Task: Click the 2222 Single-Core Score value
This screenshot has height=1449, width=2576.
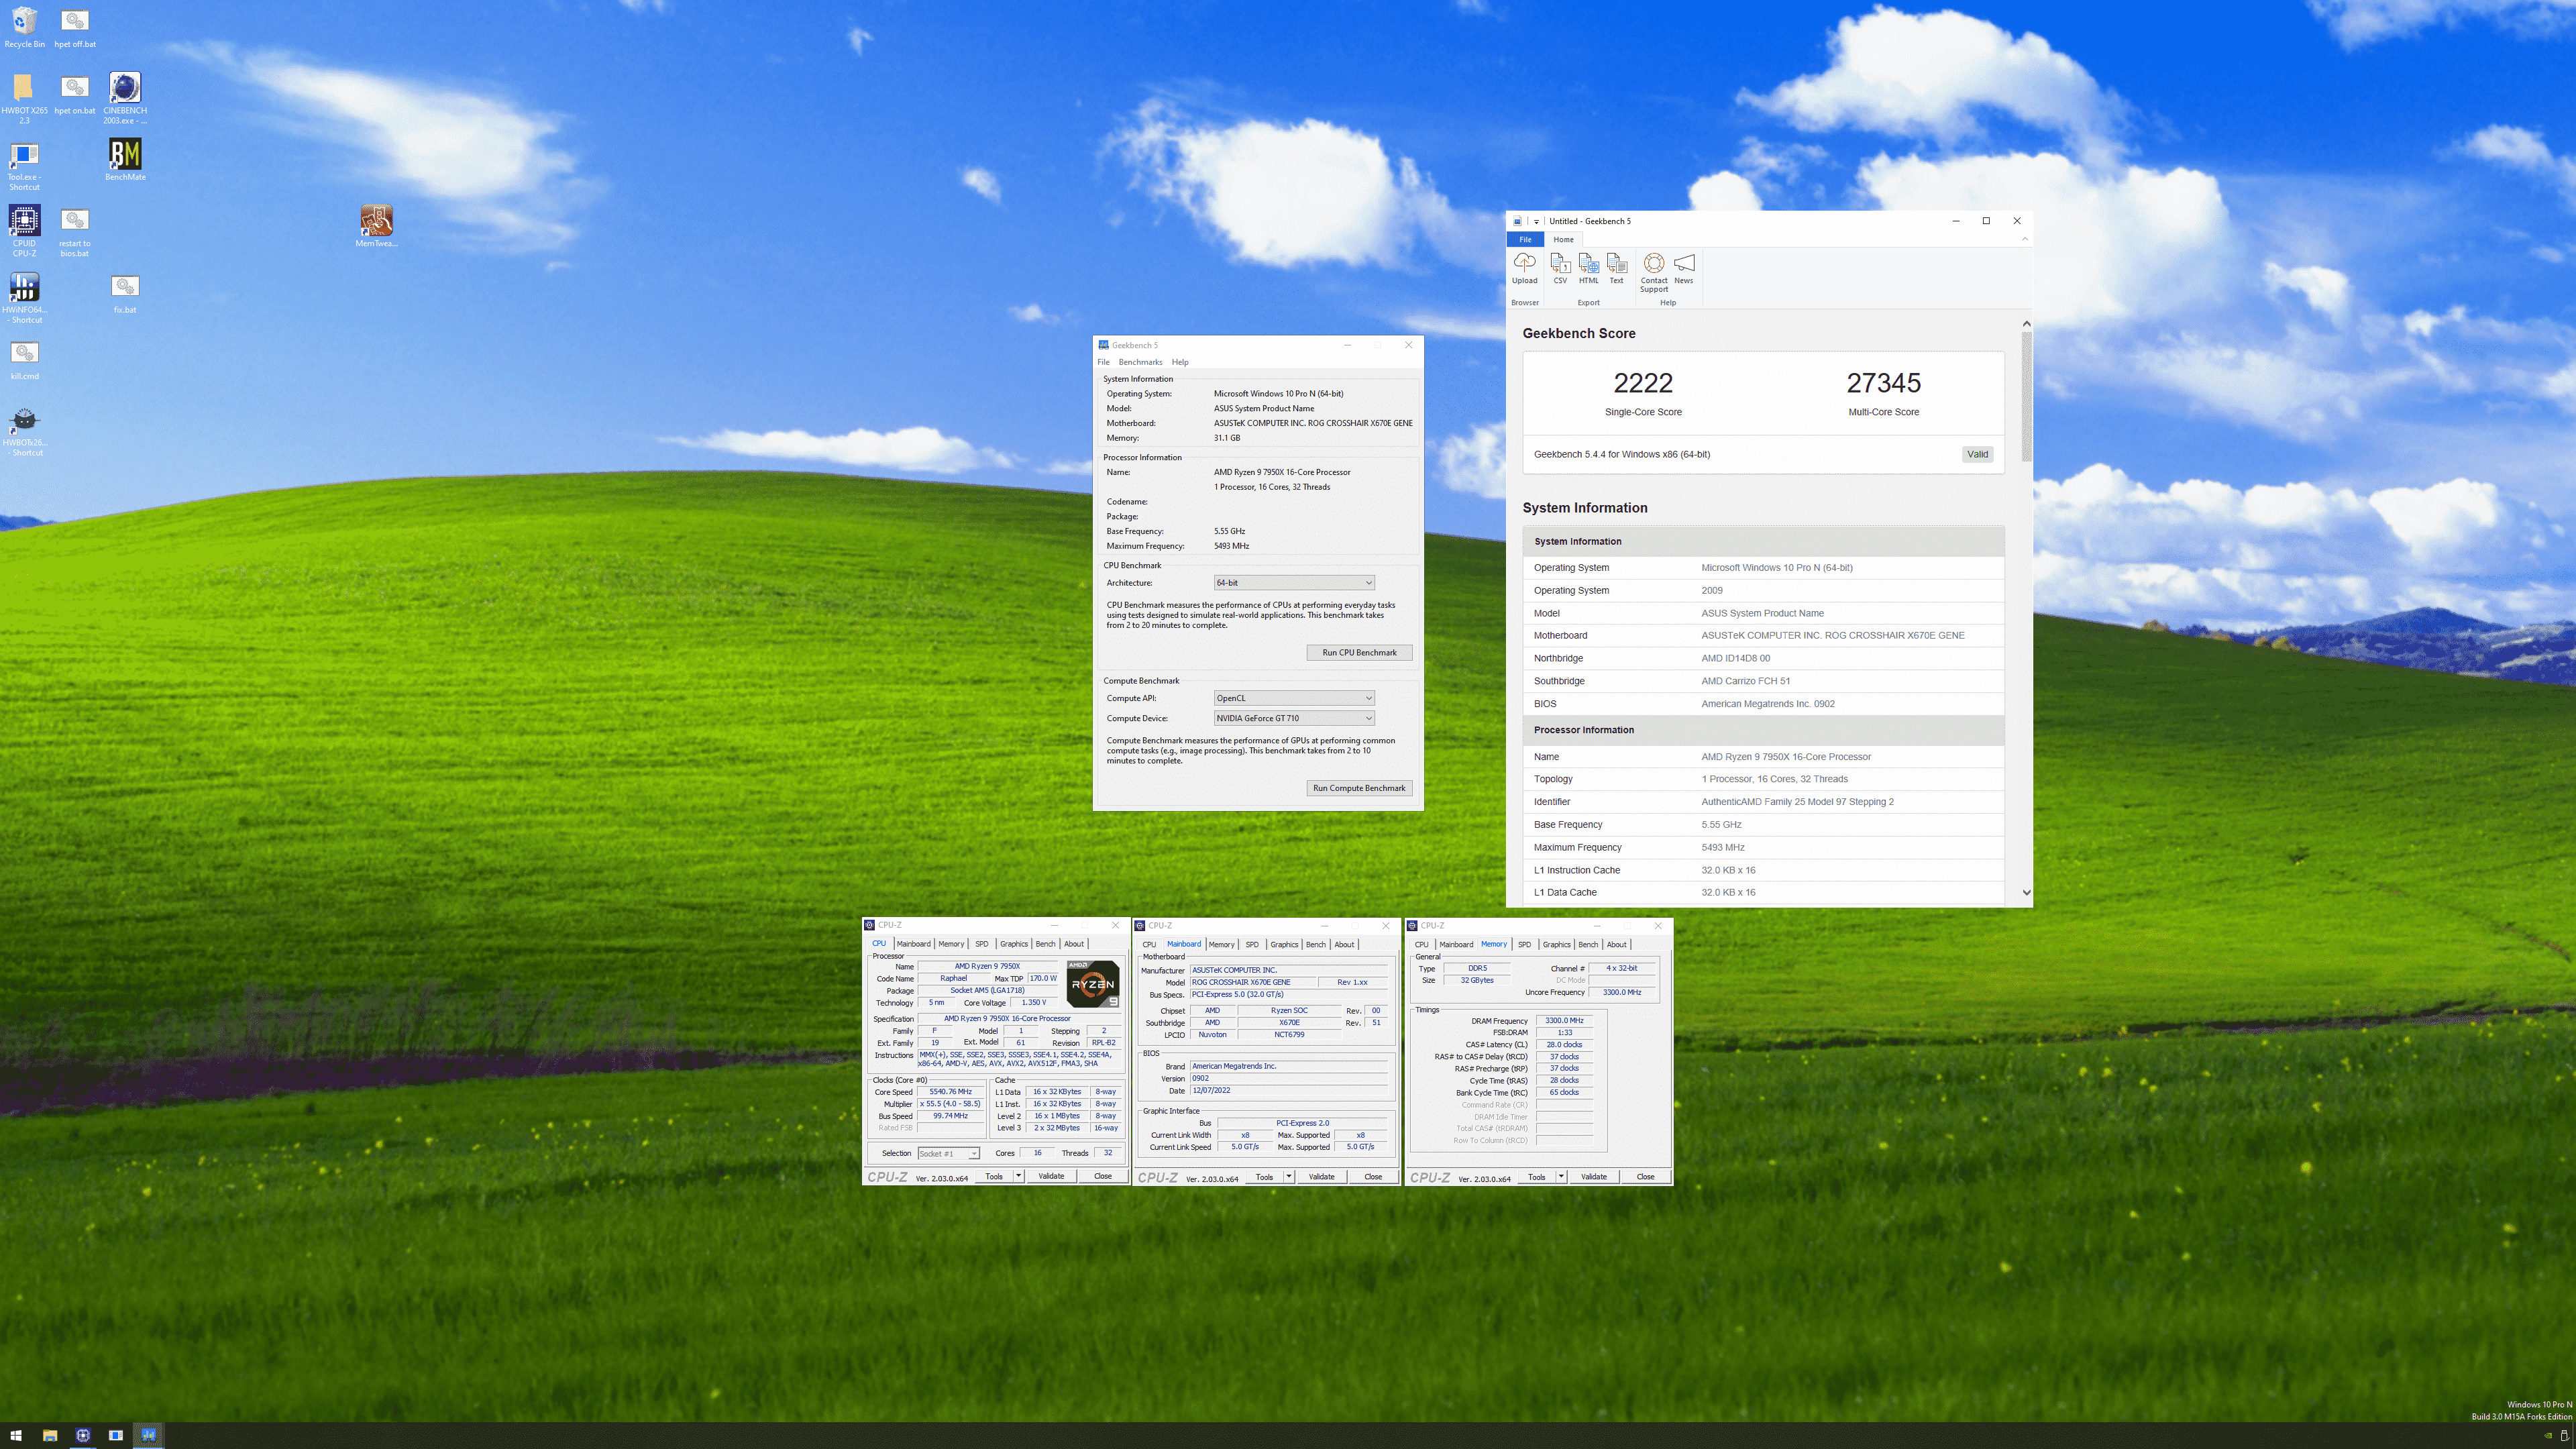Action: [x=1643, y=383]
